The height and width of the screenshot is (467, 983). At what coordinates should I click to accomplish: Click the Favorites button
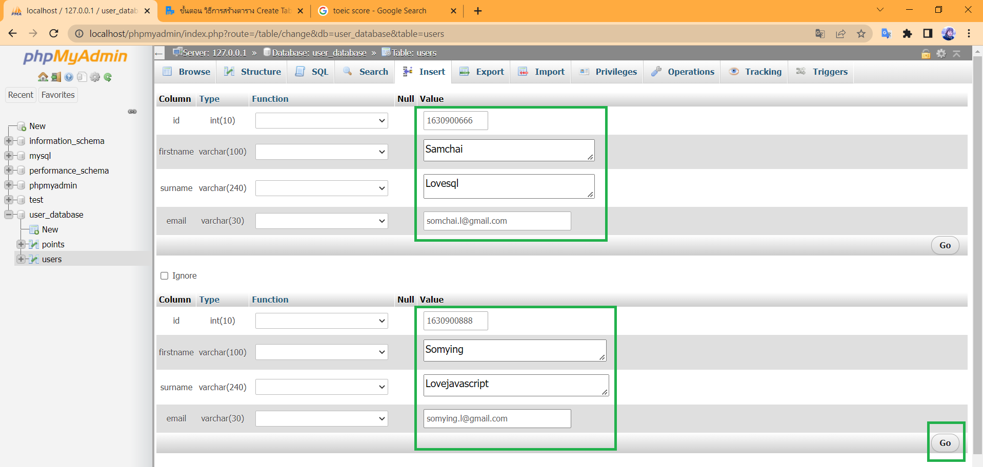point(58,95)
